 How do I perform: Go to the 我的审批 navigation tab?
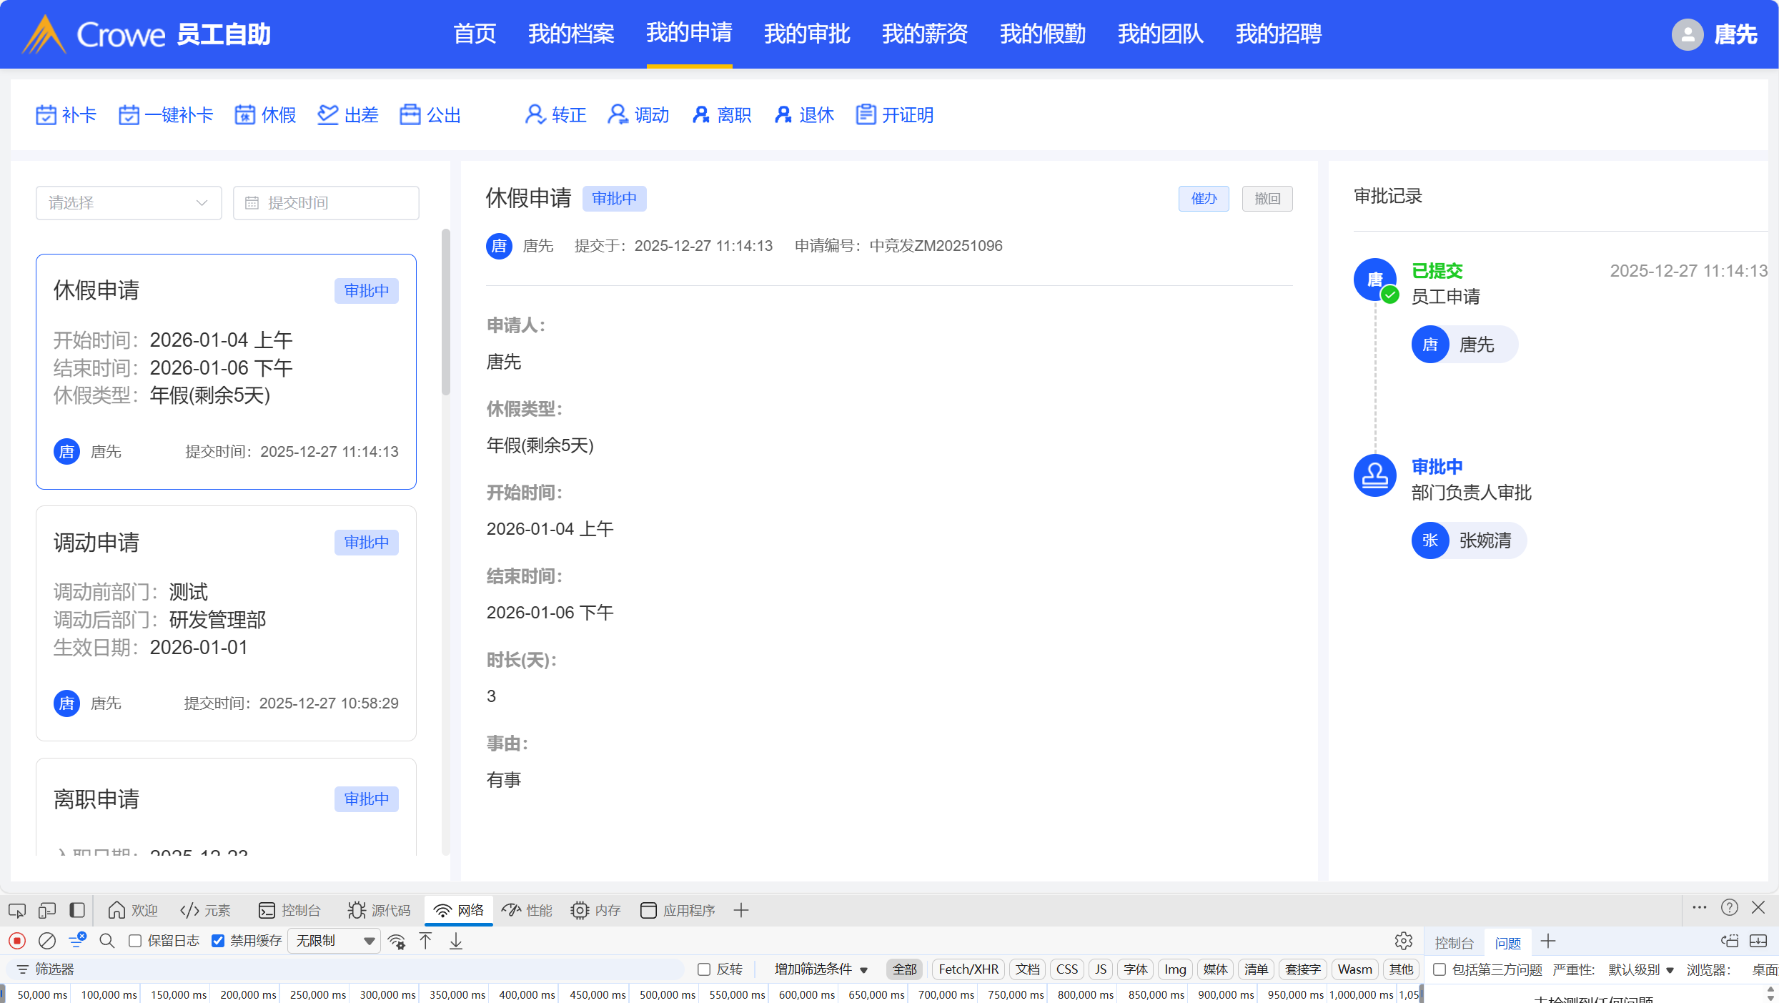pyautogui.click(x=806, y=34)
